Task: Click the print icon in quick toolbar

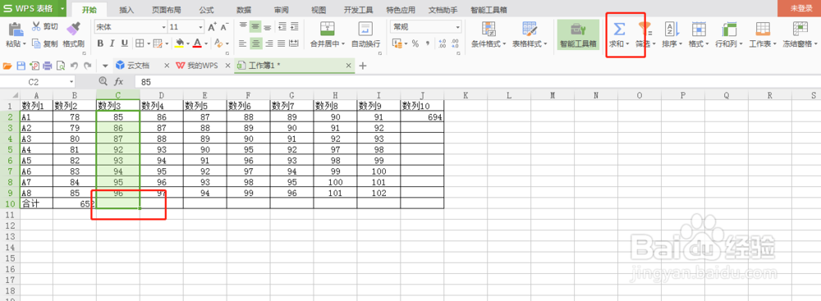Action: [47, 66]
